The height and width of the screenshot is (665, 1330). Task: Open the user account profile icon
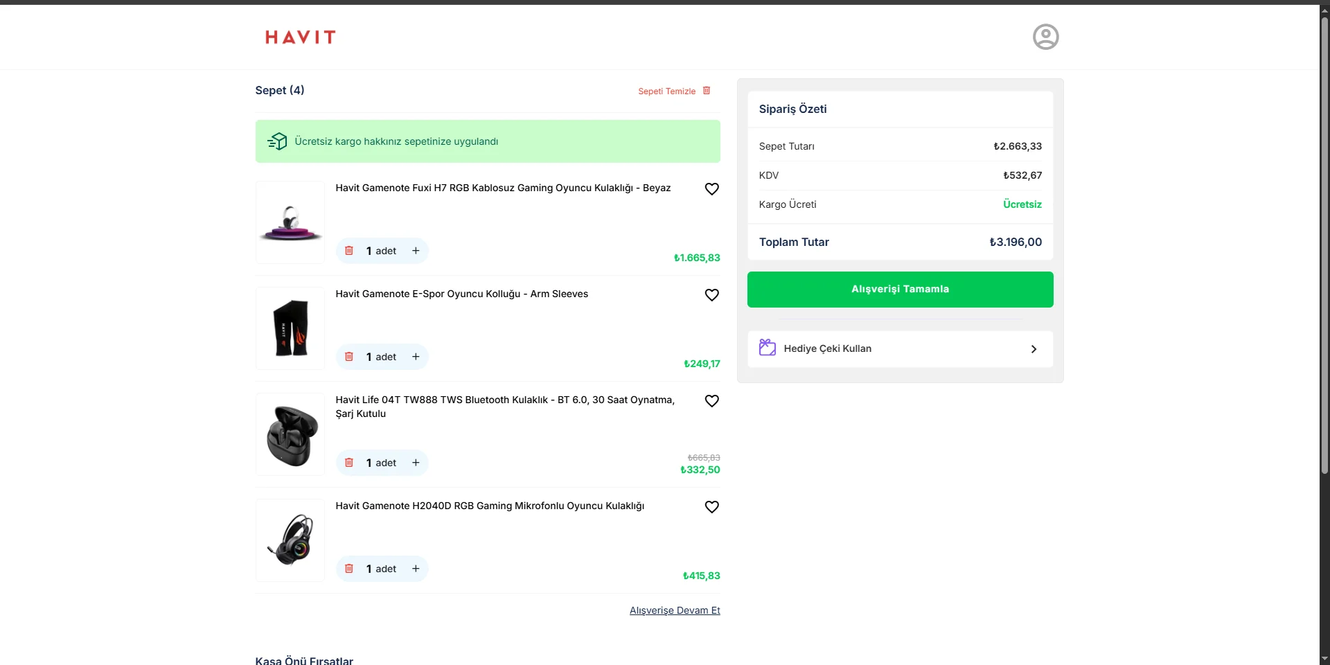[x=1045, y=37]
